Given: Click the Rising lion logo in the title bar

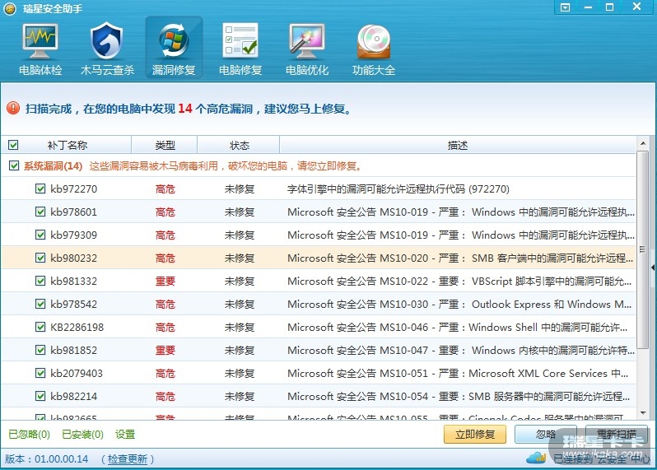Looking at the screenshot, I should 10,8.
